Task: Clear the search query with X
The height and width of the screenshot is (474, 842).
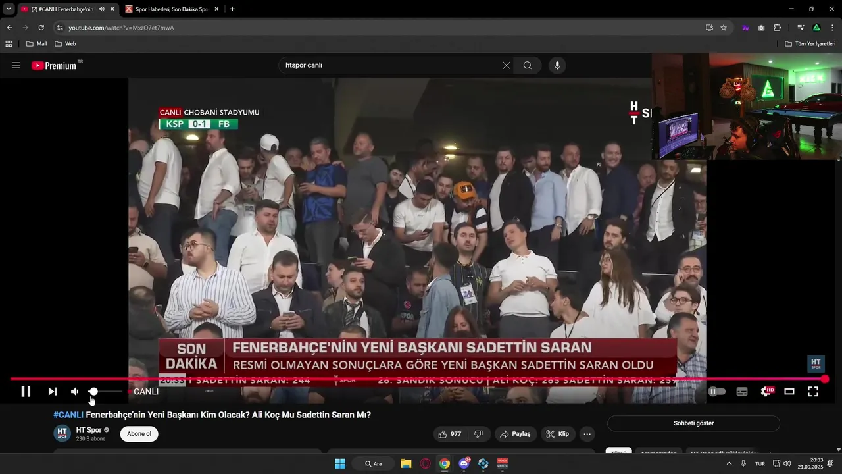Action: [x=507, y=65]
